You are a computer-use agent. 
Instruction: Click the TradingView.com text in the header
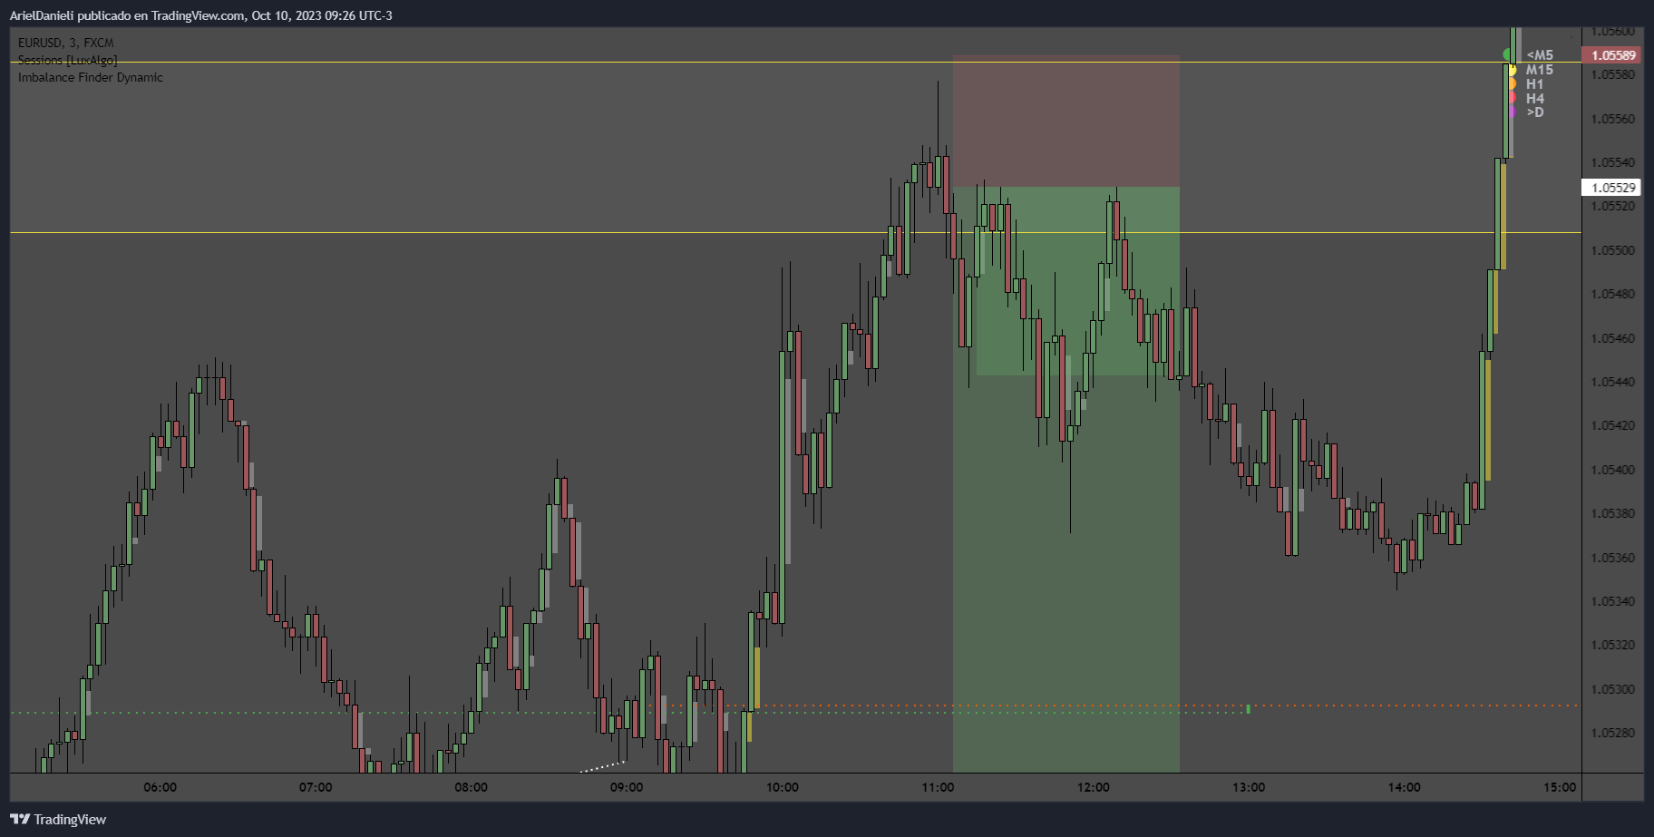tap(198, 15)
